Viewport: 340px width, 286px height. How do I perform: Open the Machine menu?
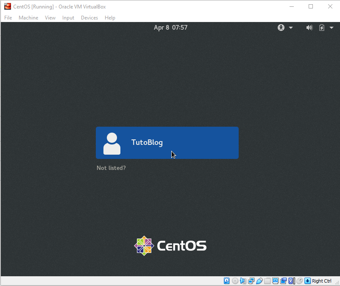coord(28,18)
